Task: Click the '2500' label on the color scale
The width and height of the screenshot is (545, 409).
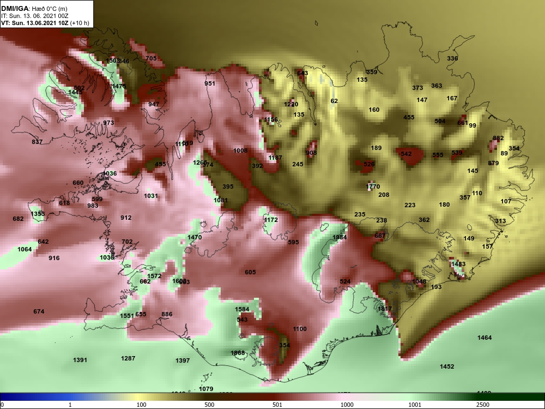Action: 483,405
